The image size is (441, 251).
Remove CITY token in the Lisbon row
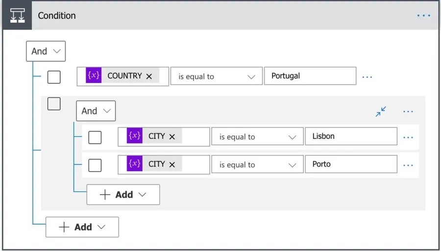[x=172, y=137]
